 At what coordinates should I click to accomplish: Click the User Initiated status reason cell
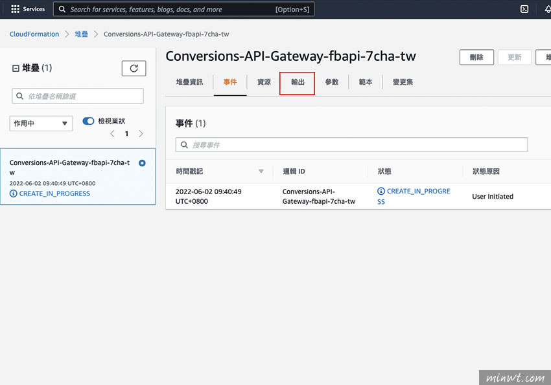click(493, 196)
